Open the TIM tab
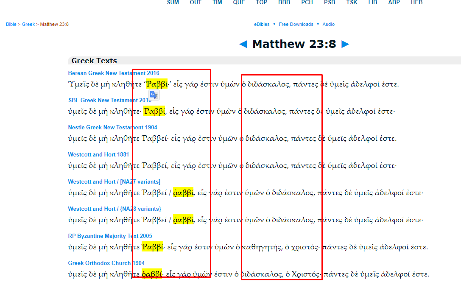Image resolution: width=461 pixels, height=282 pixels. point(217,3)
